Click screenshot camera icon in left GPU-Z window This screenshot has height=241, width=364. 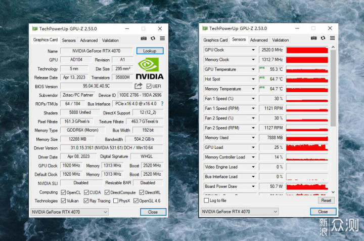(144, 38)
